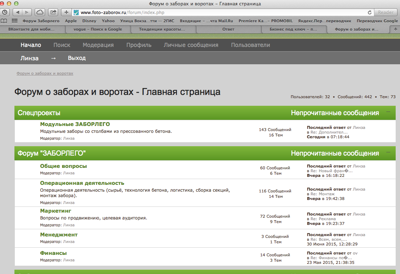Click the URL address field
This screenshot has height=274, width=400.
pos(217,12)
